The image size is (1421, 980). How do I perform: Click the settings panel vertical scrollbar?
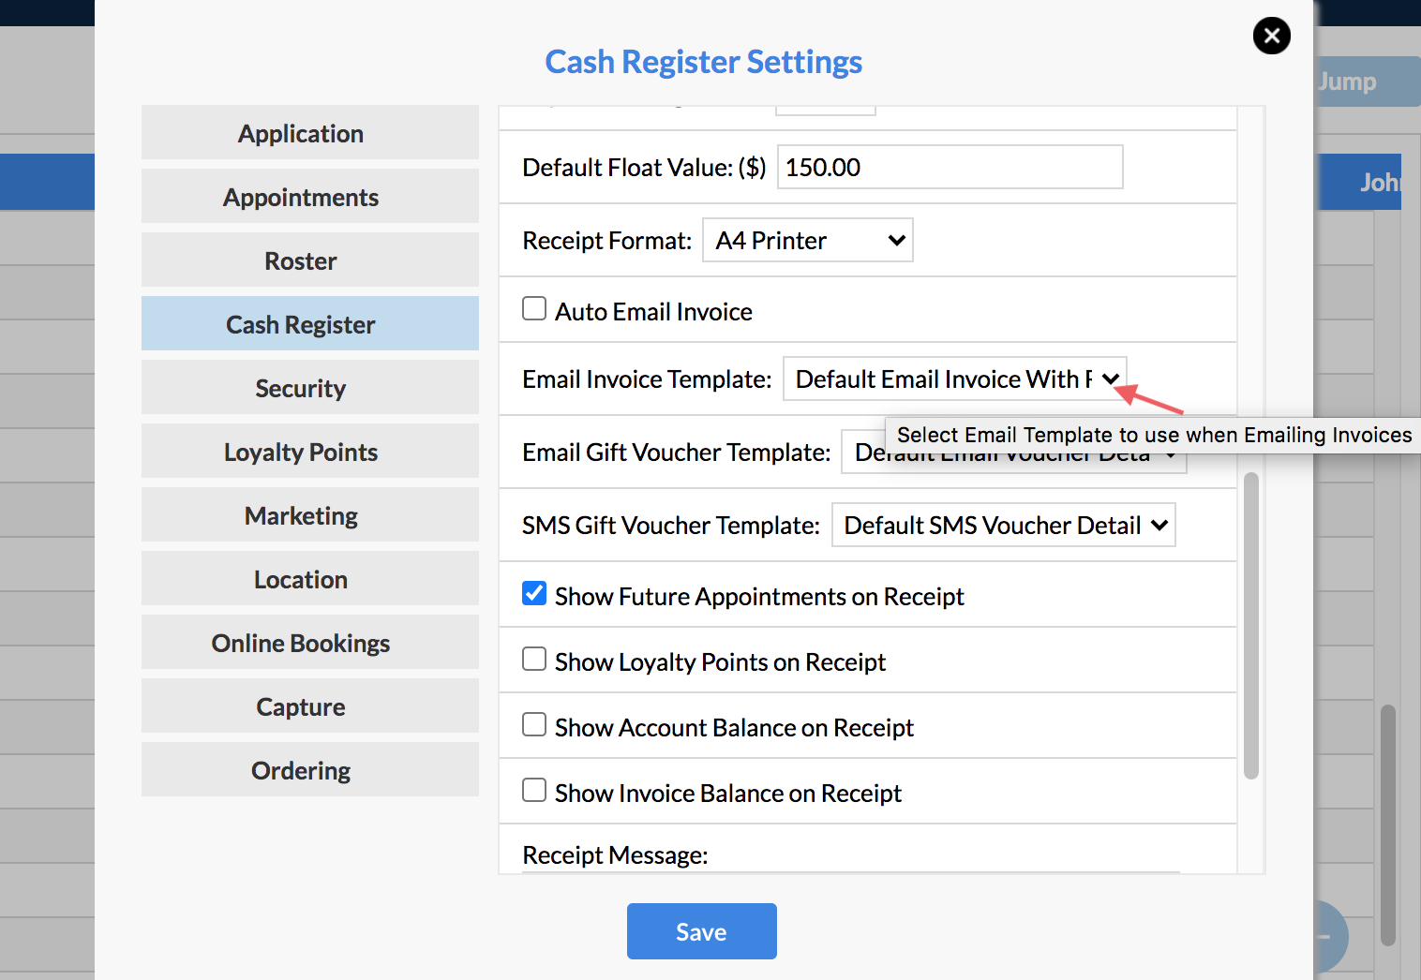pos(1250,626)
